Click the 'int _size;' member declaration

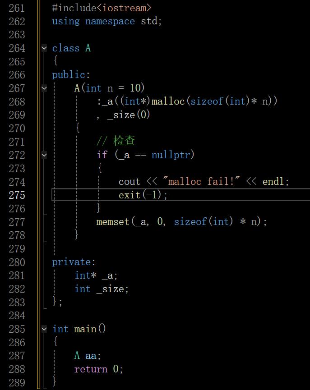102,289
